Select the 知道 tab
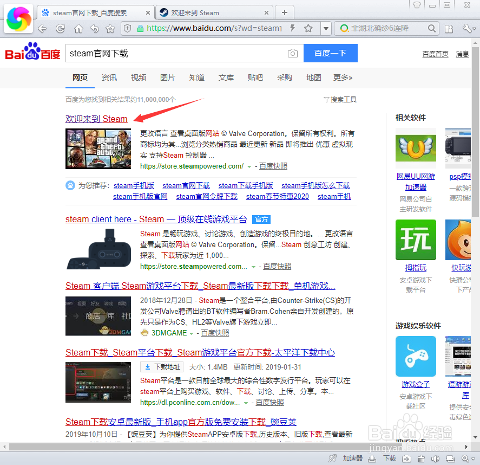480x465 pixels. pyautogui.click(x=197, y=77)
